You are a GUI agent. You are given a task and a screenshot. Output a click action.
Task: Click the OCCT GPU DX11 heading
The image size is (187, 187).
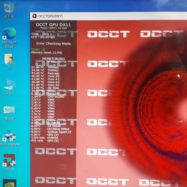click(53, 25)
